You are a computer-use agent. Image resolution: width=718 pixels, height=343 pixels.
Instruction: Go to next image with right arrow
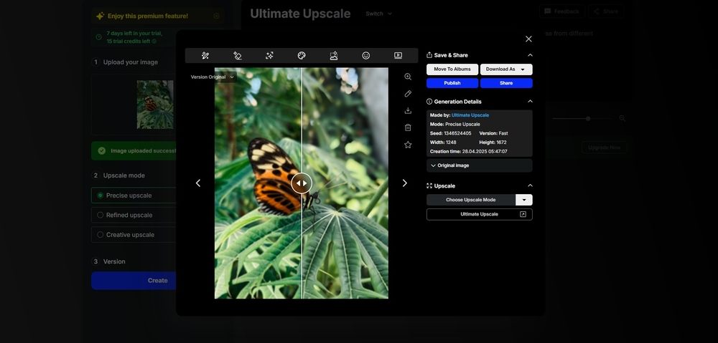[x=404, y=183]
